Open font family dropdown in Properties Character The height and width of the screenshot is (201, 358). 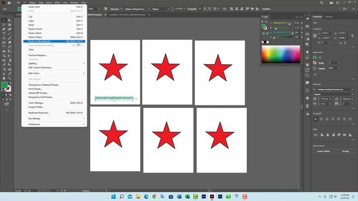click(352, 89)
